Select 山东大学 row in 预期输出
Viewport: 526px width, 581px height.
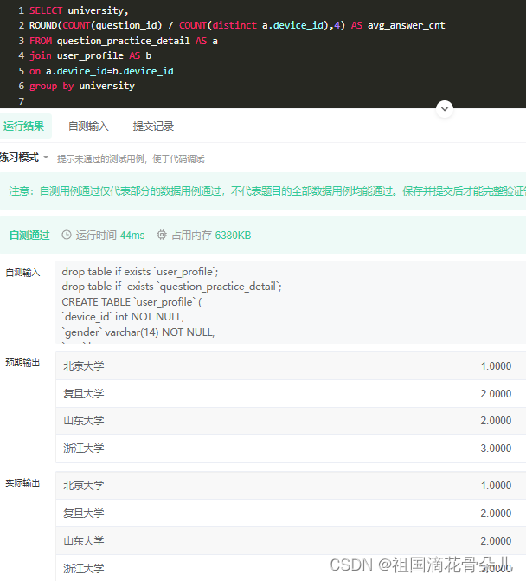pyautogui.click(x=291, y=421)
